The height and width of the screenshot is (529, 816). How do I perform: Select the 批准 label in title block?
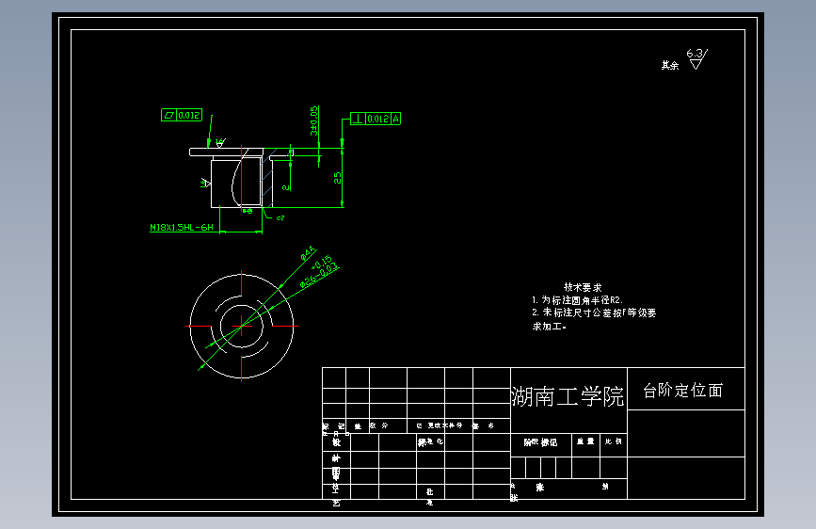(x=430, y=497)
